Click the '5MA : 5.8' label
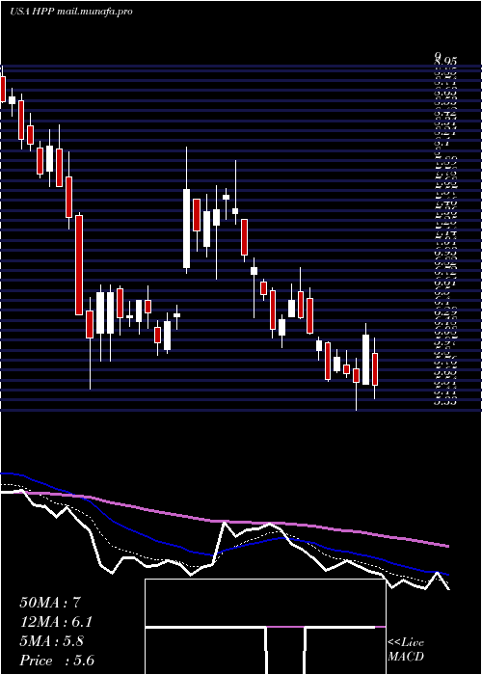Screen dimensions: 482x675 point(52,641)
